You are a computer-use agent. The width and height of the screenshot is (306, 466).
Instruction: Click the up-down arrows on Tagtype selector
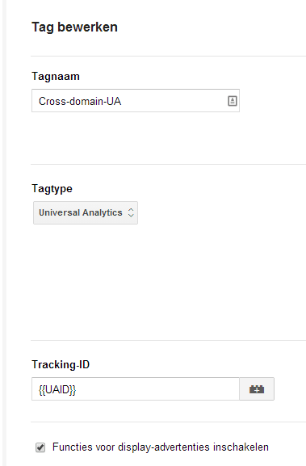tap(131, 212)
